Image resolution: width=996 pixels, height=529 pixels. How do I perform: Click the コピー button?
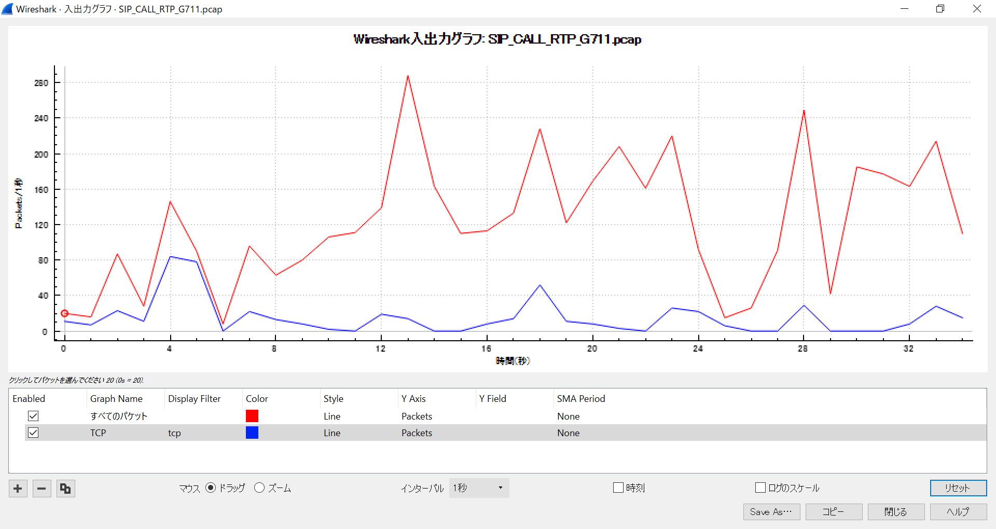(834, 512)
